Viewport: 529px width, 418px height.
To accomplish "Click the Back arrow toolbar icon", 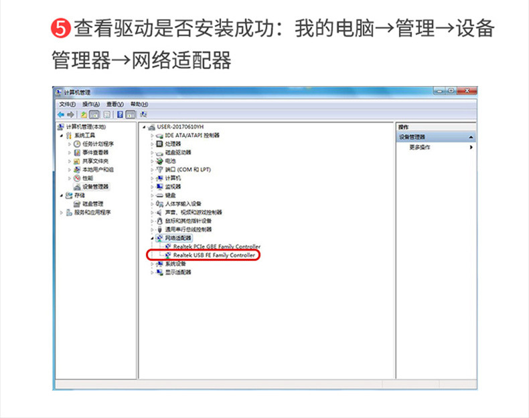I will click(61, 114).
